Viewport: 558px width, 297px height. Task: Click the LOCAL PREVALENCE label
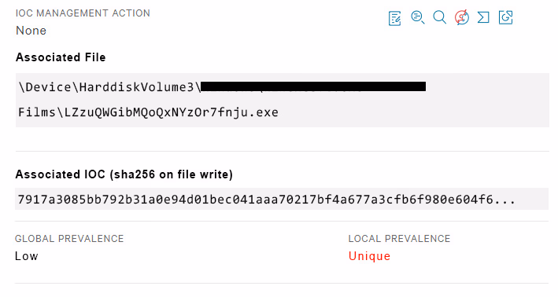coord(399,239)
